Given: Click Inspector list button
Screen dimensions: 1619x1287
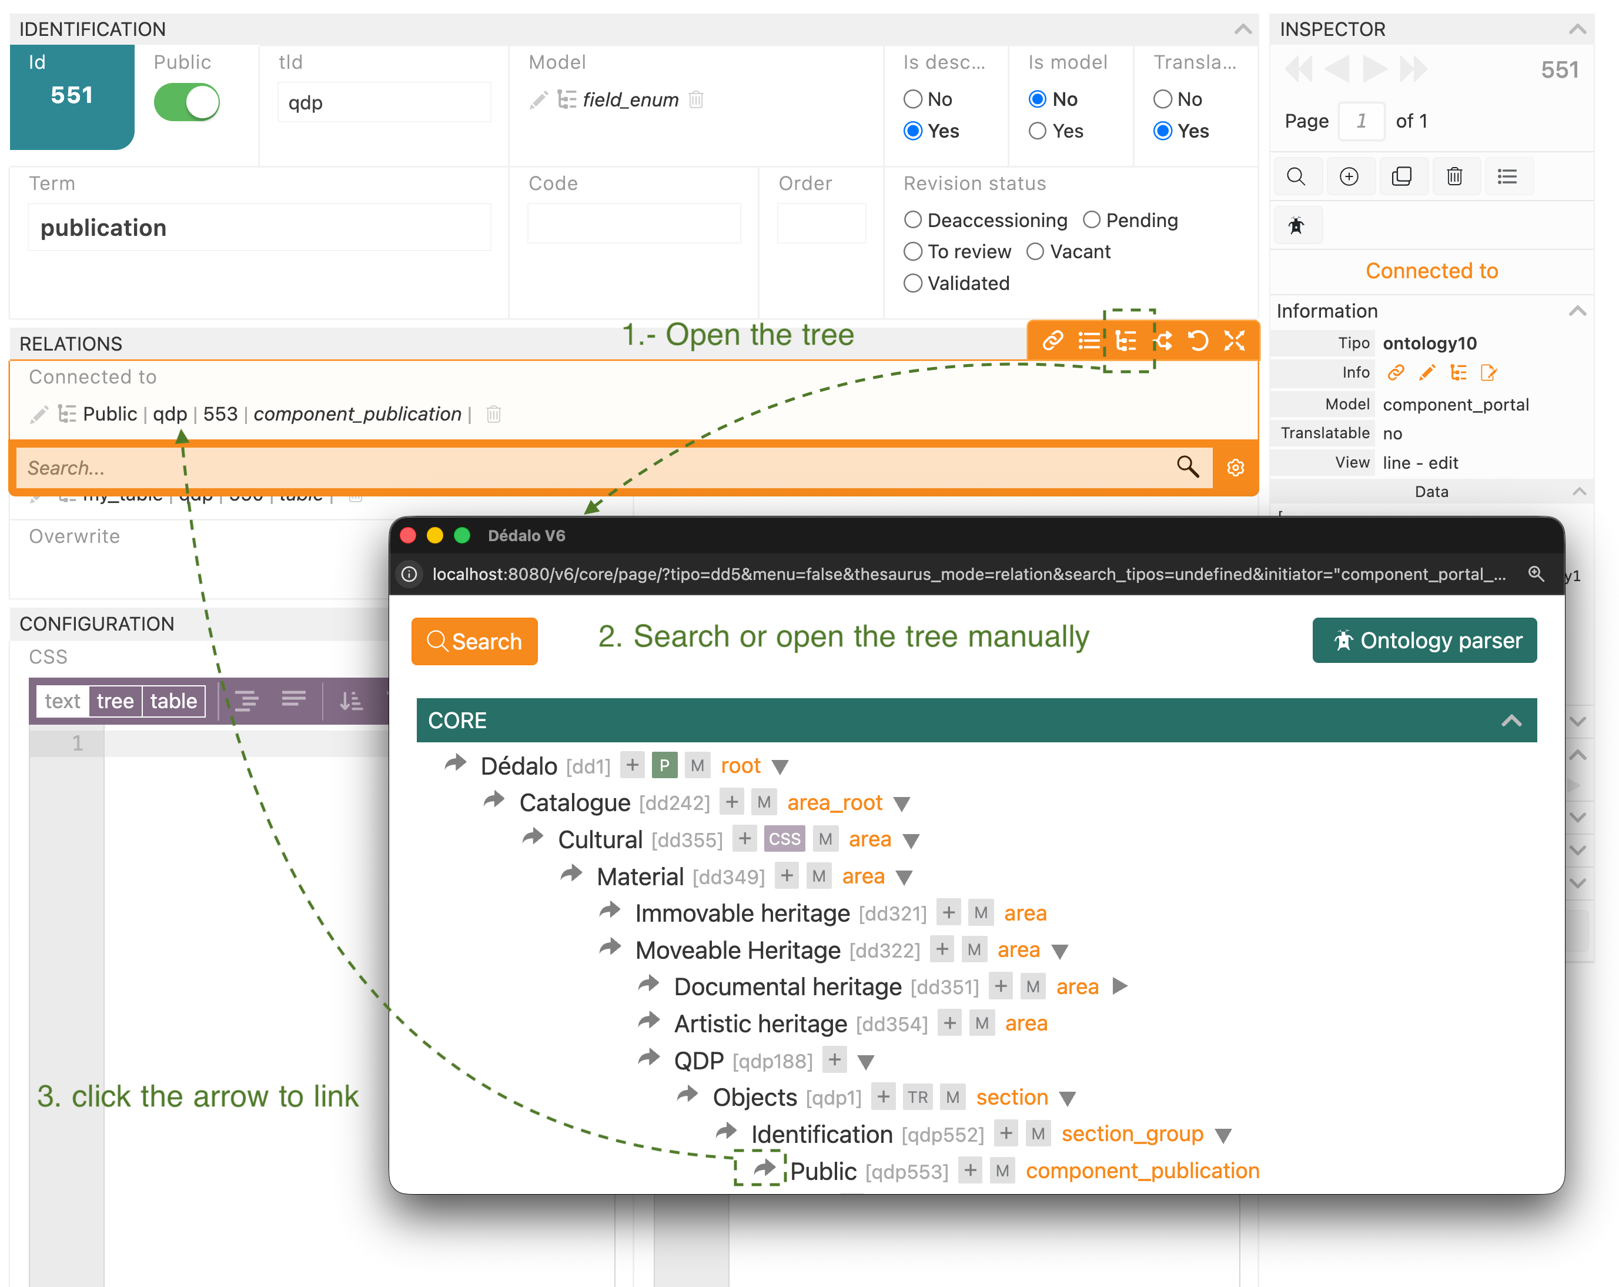Looking at the screenshot, I should [x=1507, y=176].
